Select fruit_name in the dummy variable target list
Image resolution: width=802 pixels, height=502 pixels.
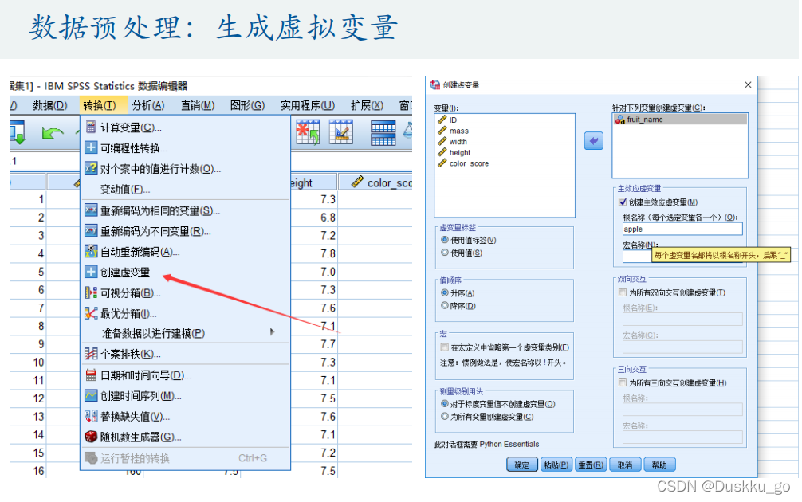click(680, 120)
